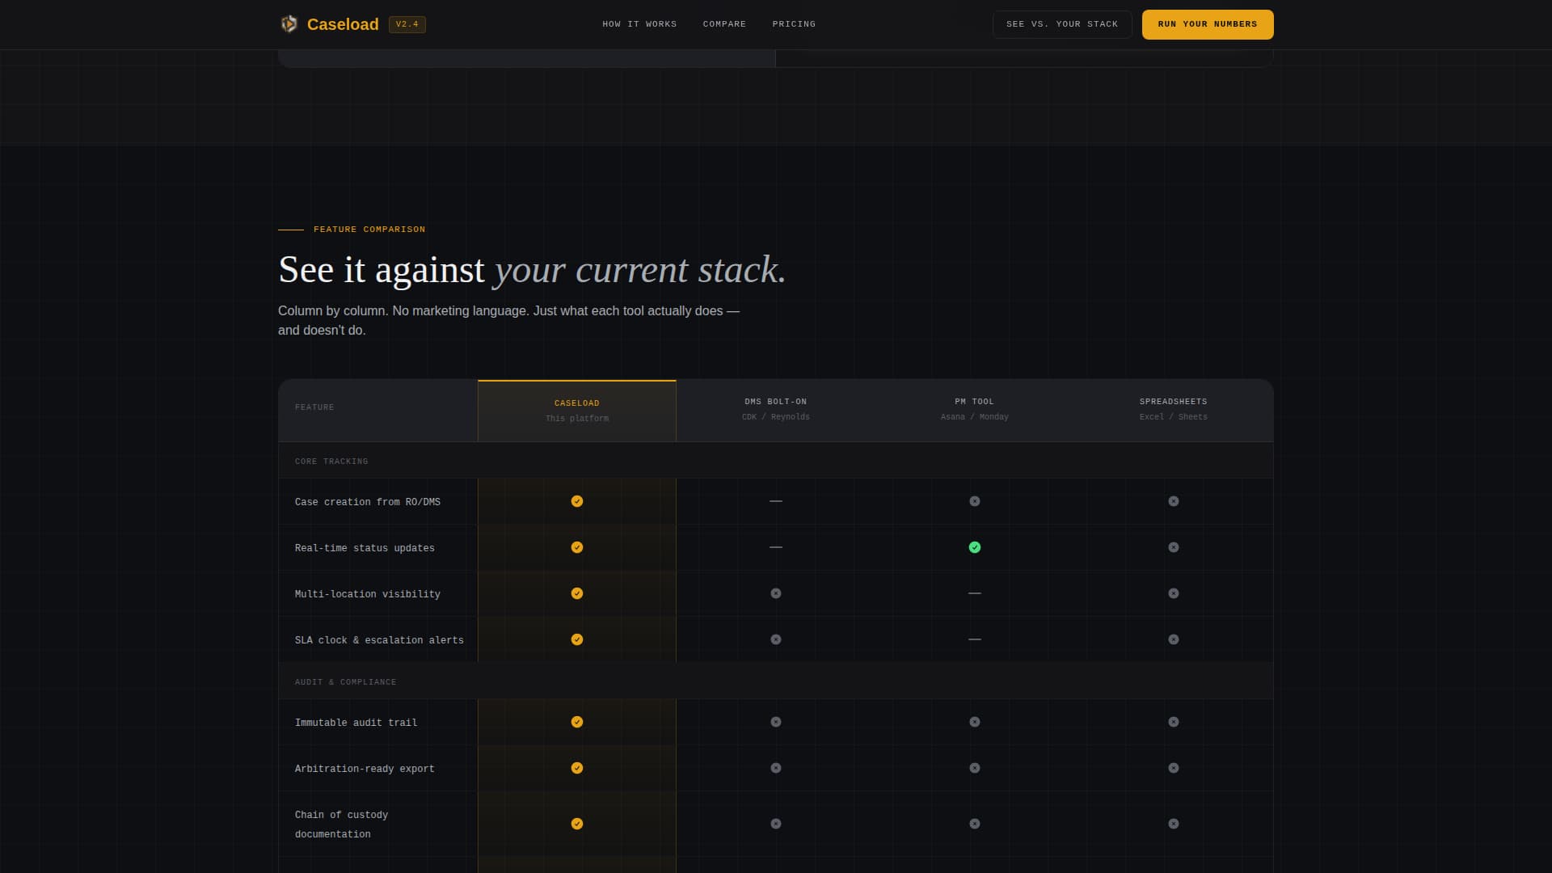Image resolution: width=1552 pixels, height=873 pixels.
Task: Select the PM Tool column header
Action: tap(975, 409)
